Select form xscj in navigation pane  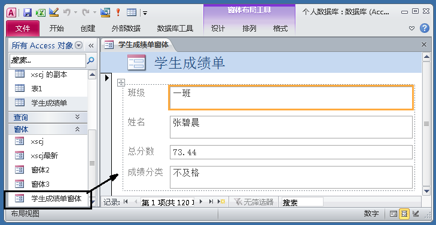tap(48, 141)
